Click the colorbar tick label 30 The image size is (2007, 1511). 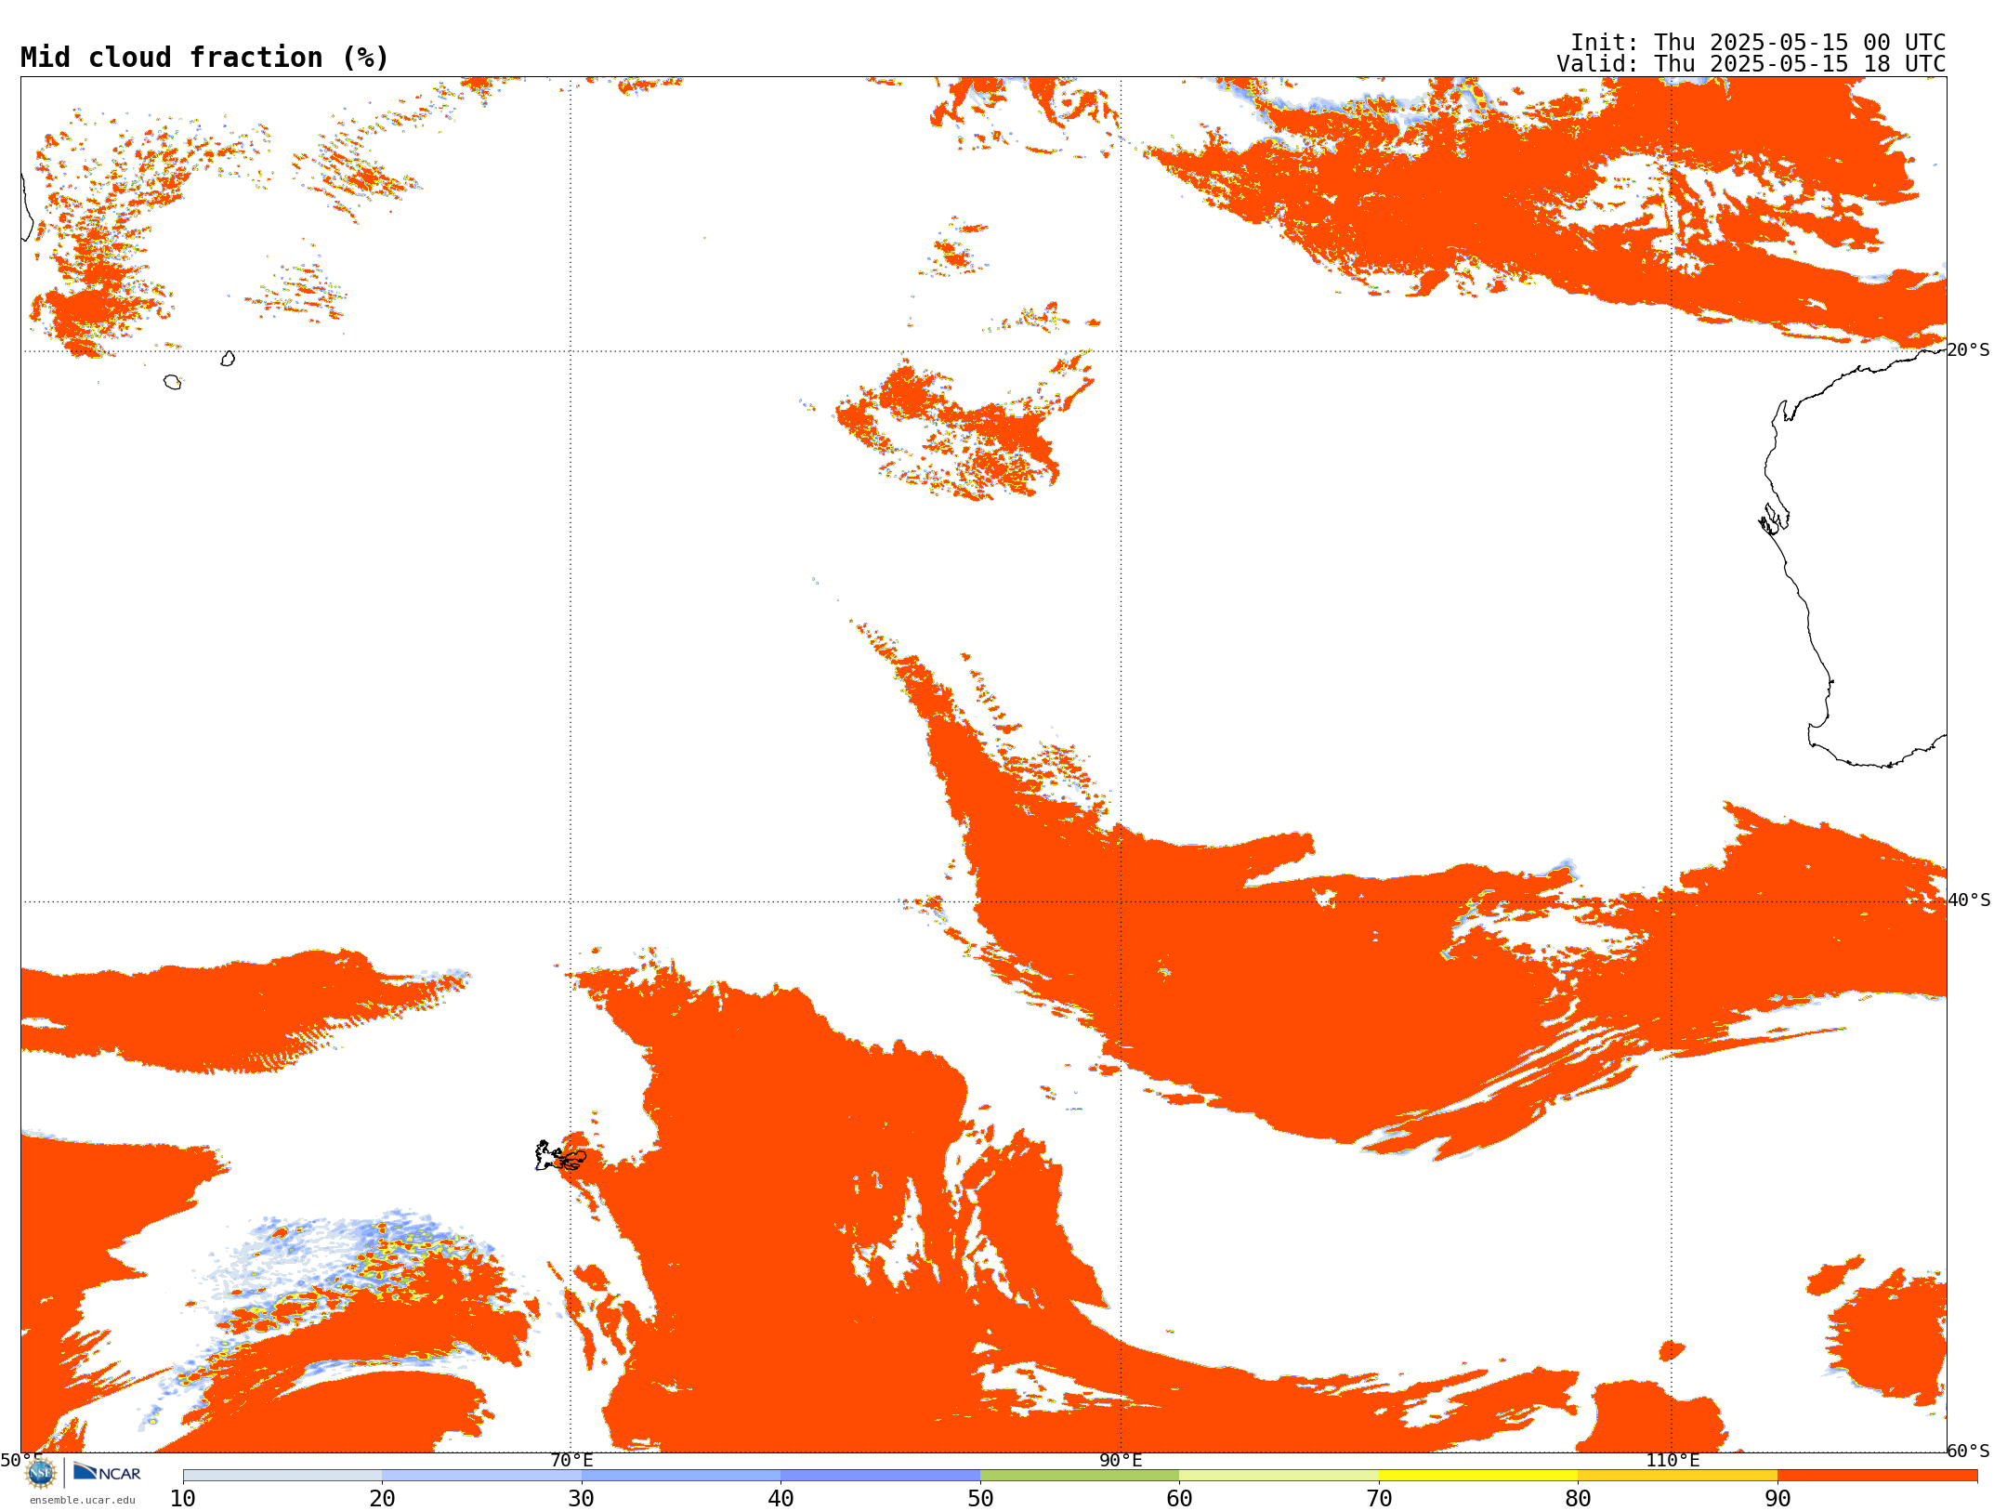pos(582,1499)
